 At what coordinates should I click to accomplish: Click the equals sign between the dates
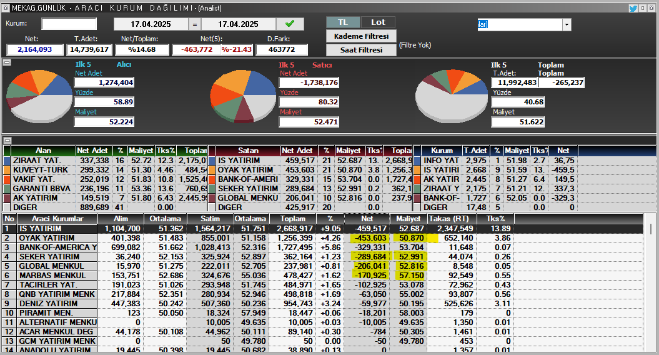coord(195,24)
